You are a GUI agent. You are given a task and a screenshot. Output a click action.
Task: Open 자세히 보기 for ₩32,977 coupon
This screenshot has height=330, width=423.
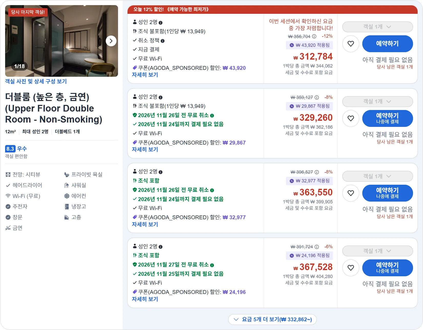[145, 224]
